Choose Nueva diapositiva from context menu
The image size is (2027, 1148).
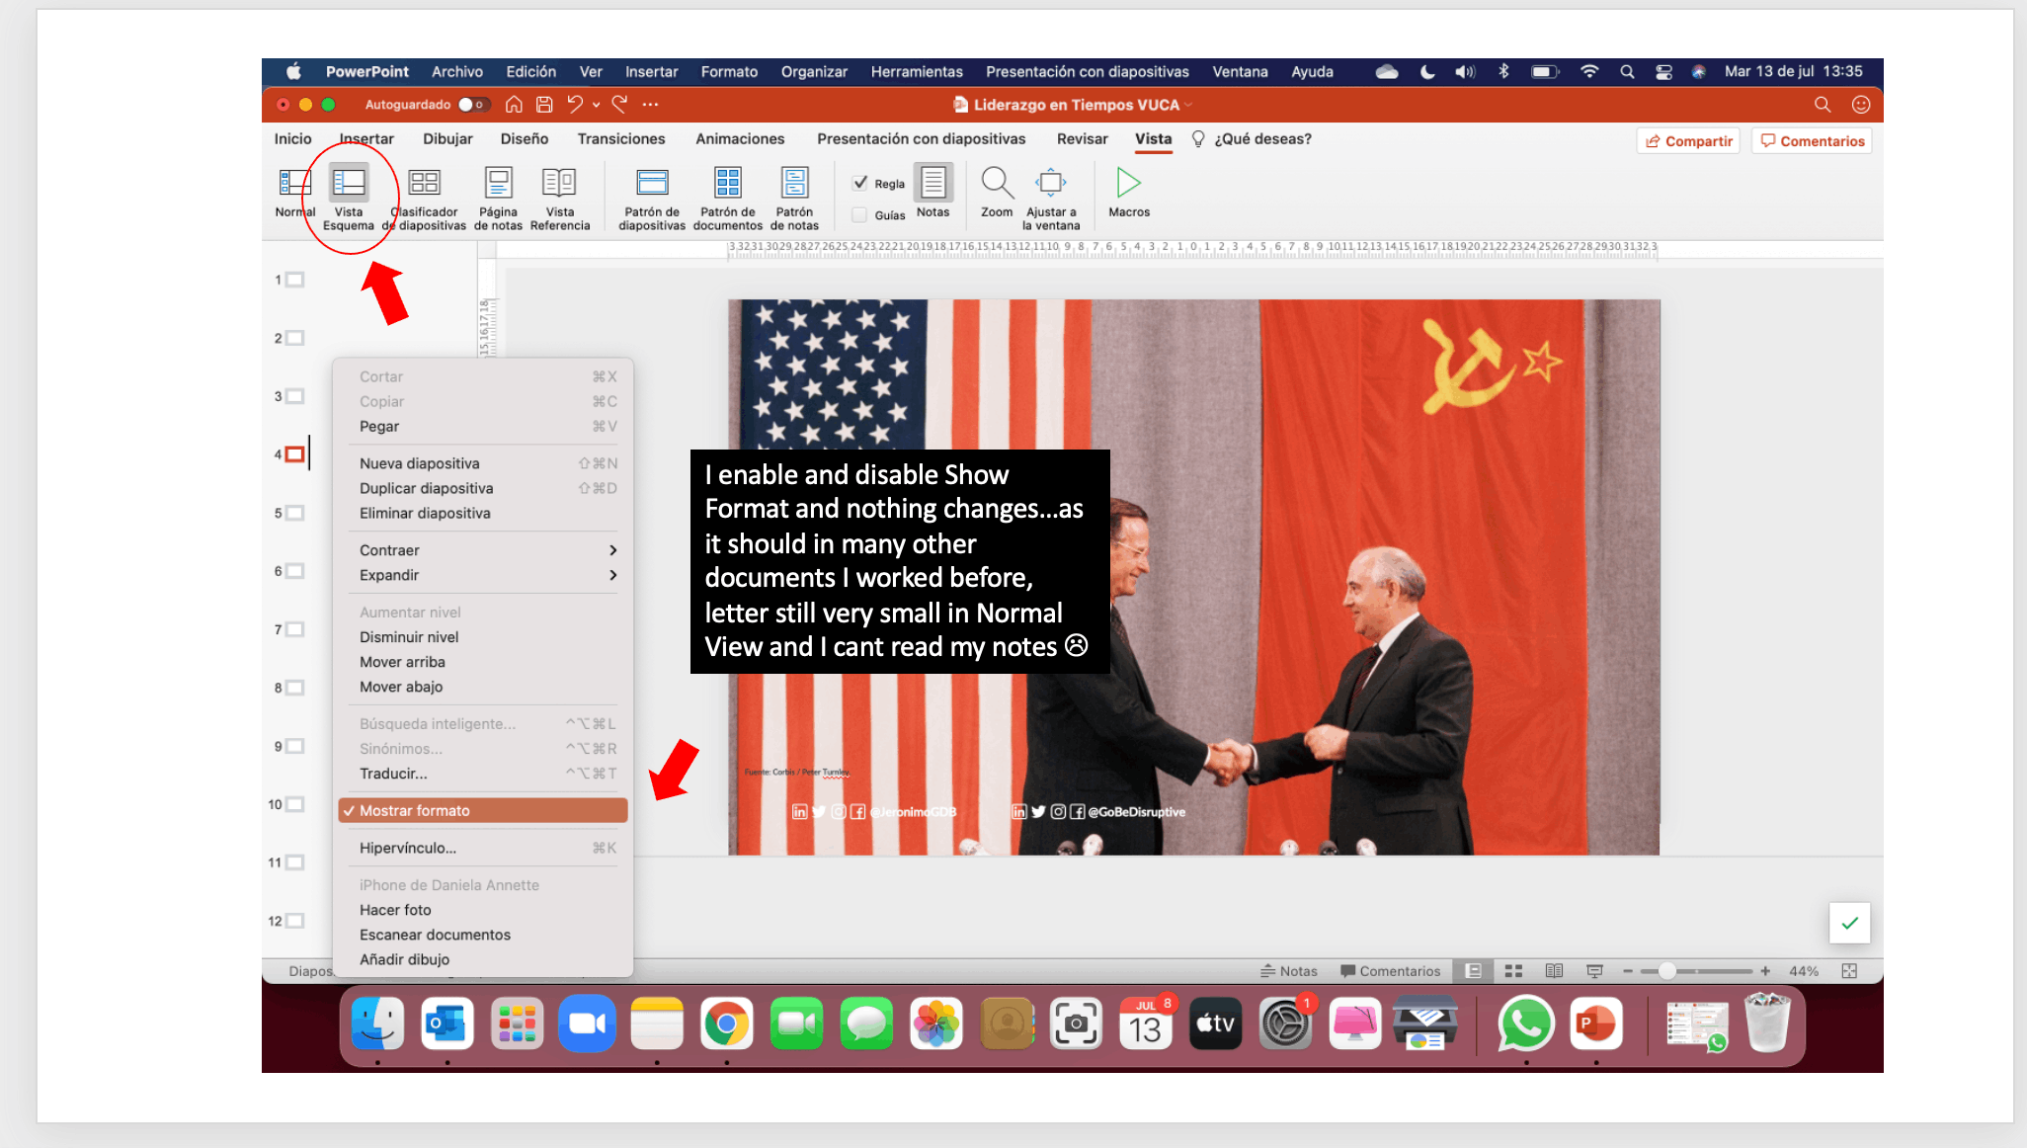(x=483, y=463)
